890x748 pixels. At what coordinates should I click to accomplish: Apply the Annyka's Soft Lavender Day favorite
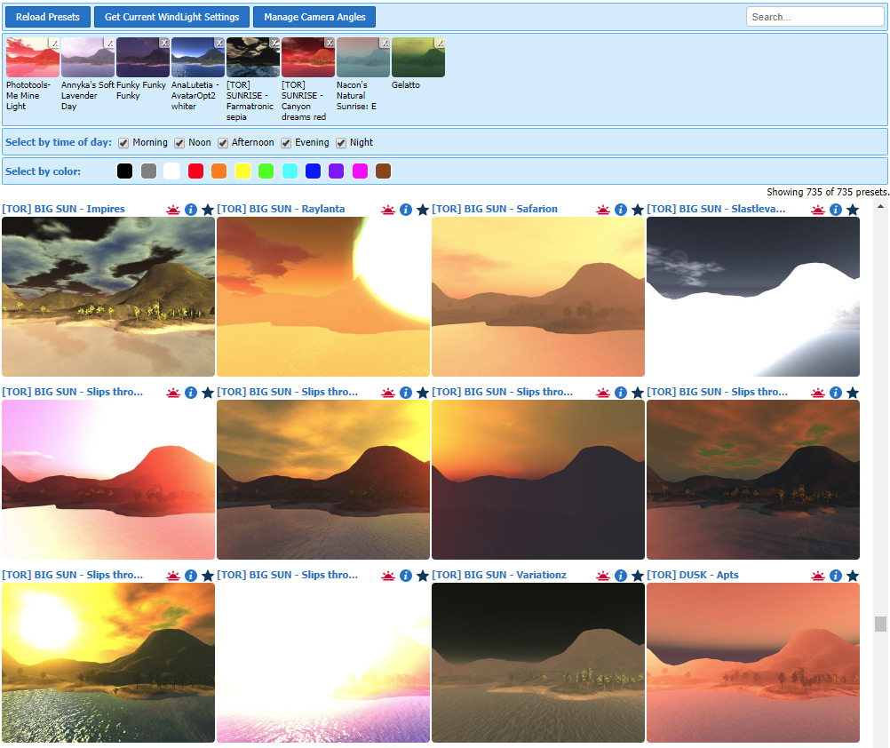(x=87, y=59)
